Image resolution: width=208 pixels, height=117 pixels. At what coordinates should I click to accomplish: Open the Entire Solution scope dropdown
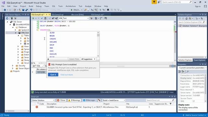(x=43, y=100)
